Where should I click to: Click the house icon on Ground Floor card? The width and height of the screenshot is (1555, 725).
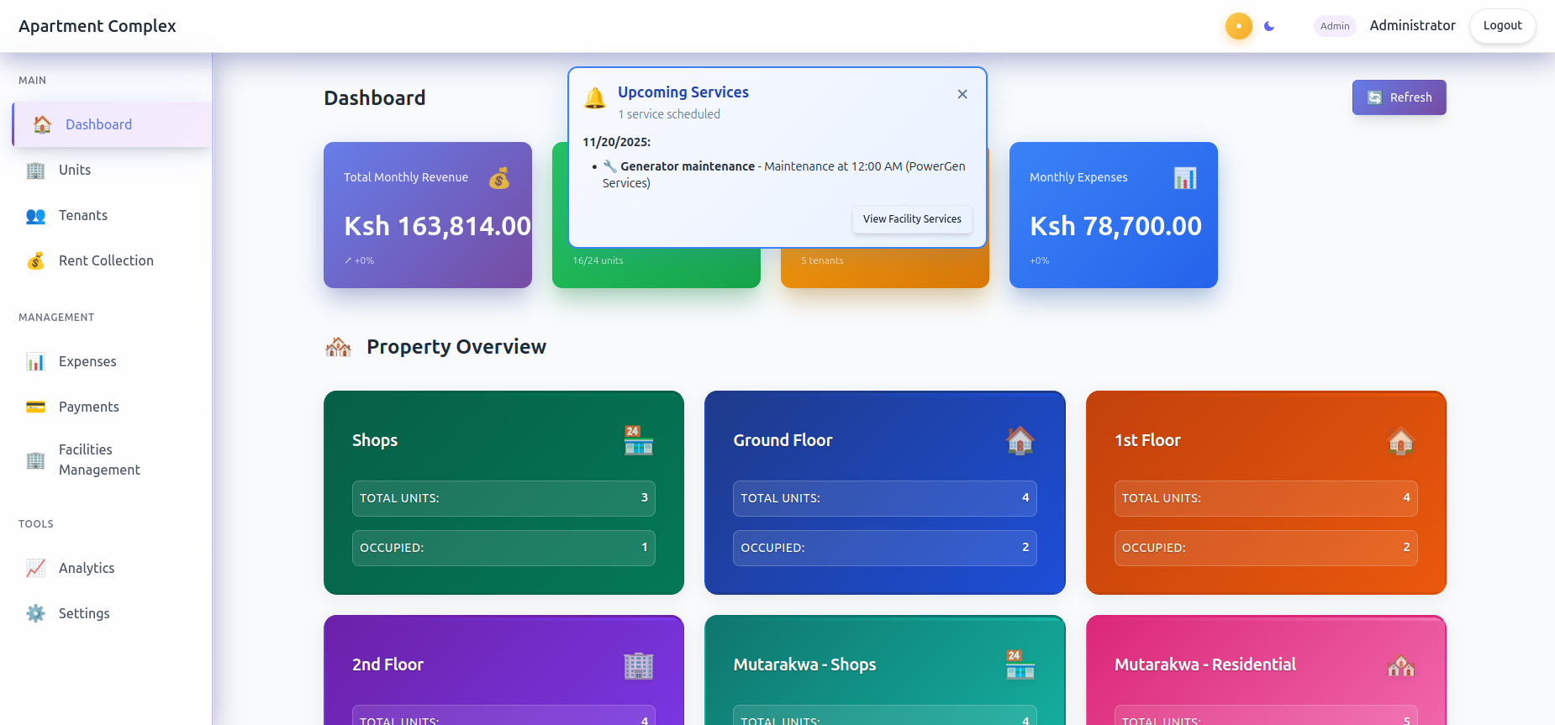coord(1020,440)
